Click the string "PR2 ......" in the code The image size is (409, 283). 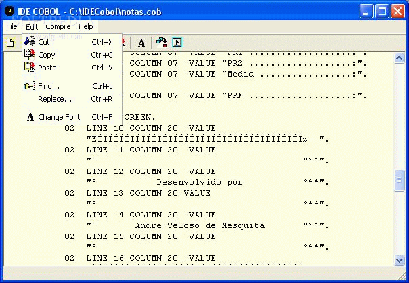pyautogui.click(x=294, y=63)
